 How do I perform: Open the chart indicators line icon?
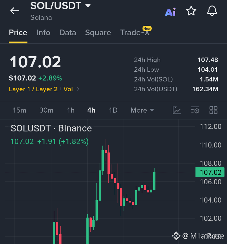(x=177, y=110)
